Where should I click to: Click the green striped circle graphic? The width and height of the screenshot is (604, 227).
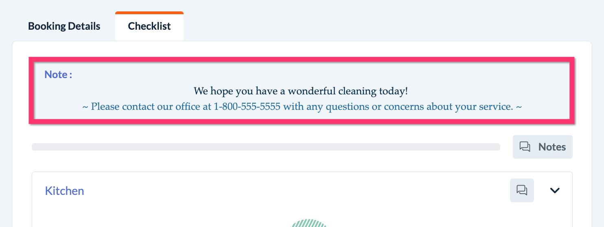coord(309,223)
